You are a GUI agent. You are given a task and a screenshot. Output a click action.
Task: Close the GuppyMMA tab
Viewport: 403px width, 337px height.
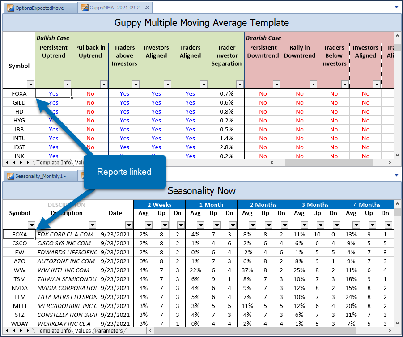tap(147, 8)
